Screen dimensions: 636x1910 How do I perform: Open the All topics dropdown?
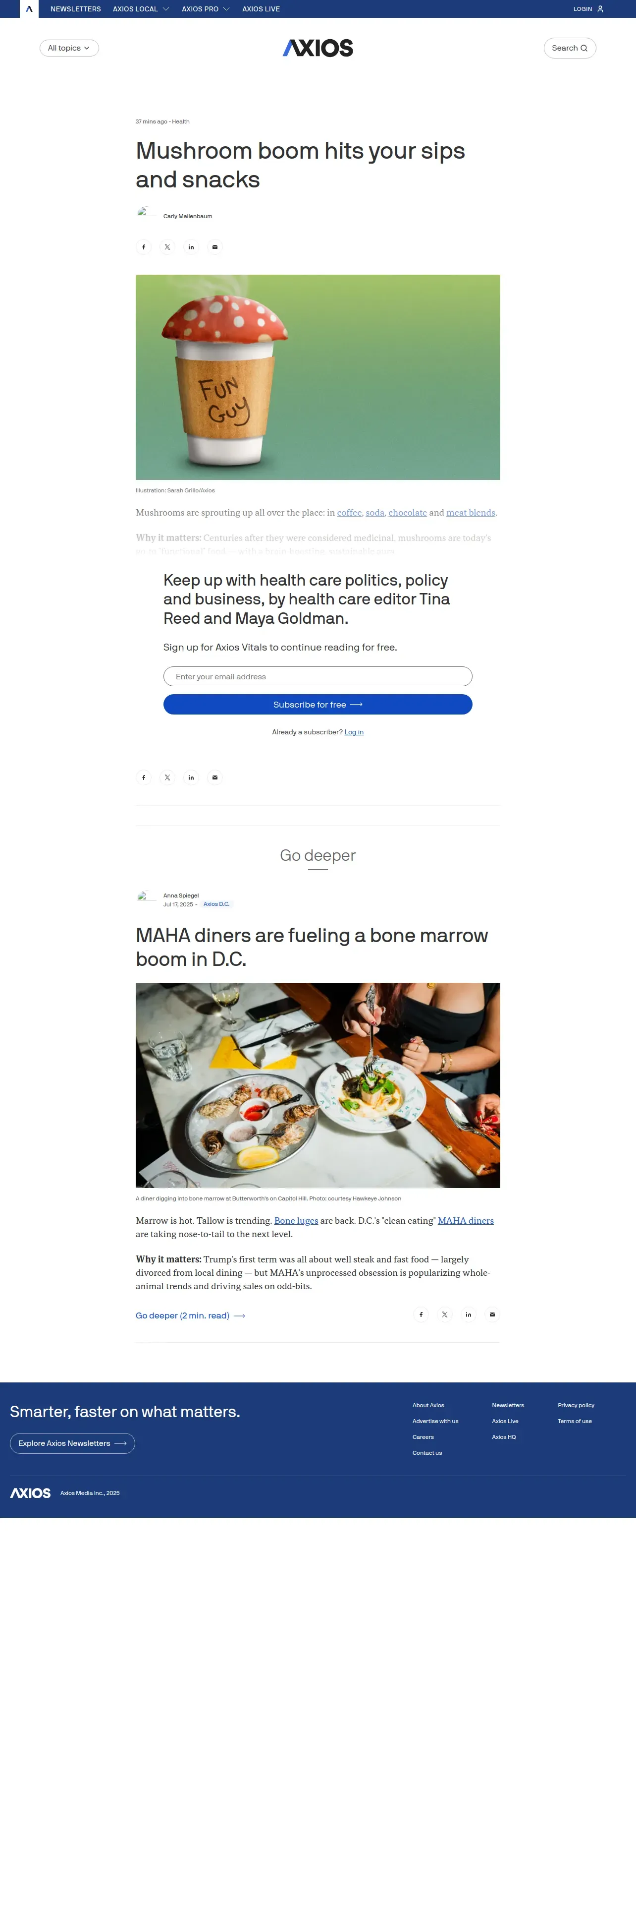tap(69, 48)
